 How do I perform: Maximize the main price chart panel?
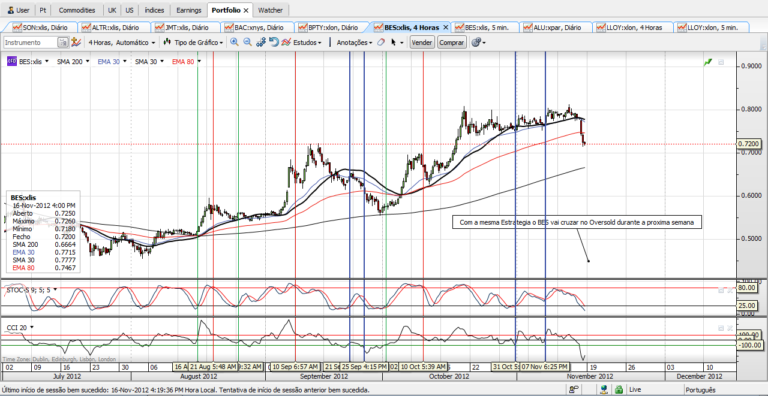(x=721, y=62)
